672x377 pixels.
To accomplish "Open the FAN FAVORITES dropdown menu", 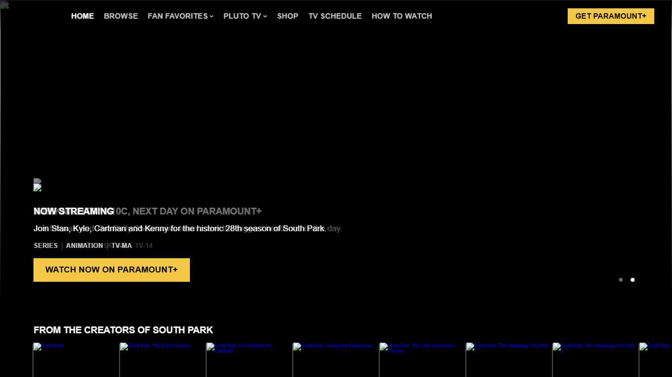I will click(177, 16).
